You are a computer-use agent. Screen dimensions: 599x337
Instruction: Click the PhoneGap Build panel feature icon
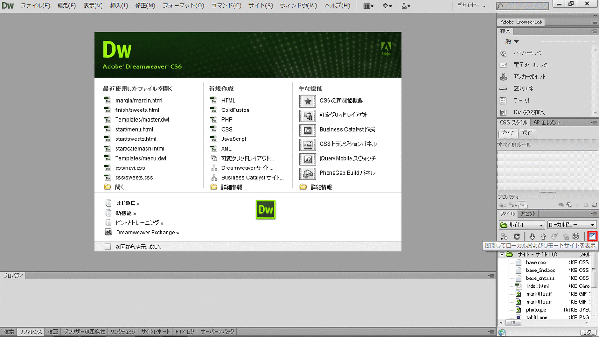308,173
